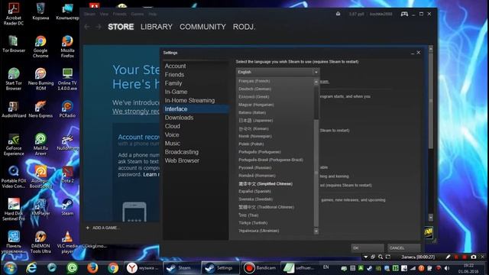The width and height of the screenshot is (489, 275).
Task: Click the CANCEL button in Settings
Action: click(x=404, y=247)
